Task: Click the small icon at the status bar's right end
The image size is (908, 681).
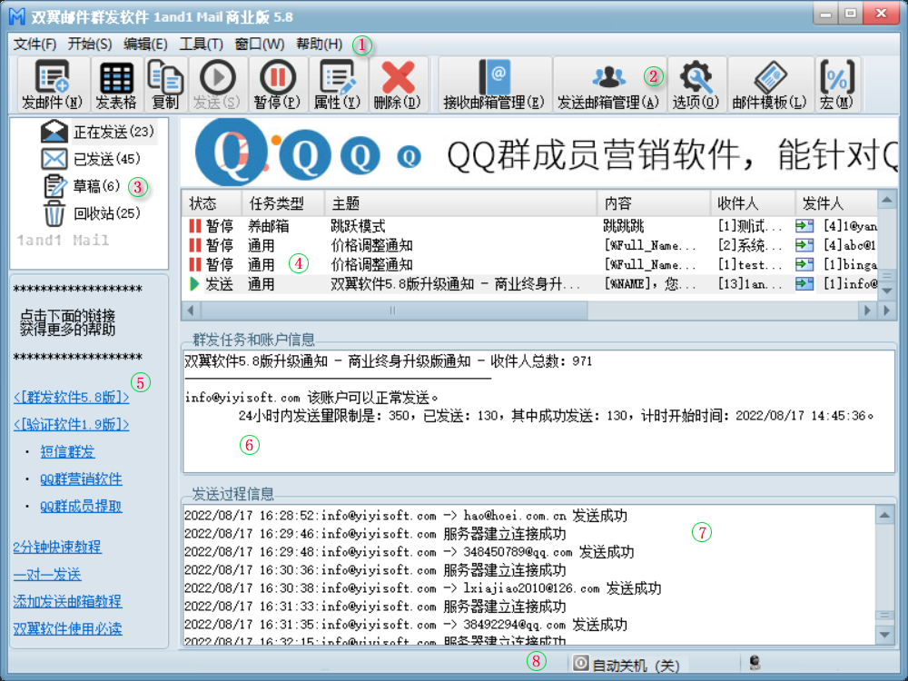Action: [755, 663]
